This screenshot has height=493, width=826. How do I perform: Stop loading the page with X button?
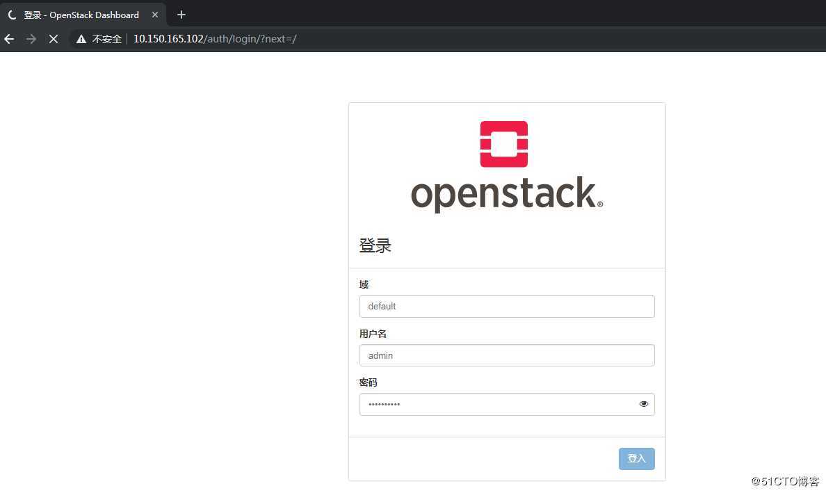[54, 39]
